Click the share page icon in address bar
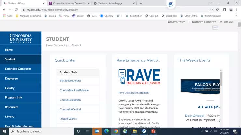The image size is (241, 135). (211, 10)
